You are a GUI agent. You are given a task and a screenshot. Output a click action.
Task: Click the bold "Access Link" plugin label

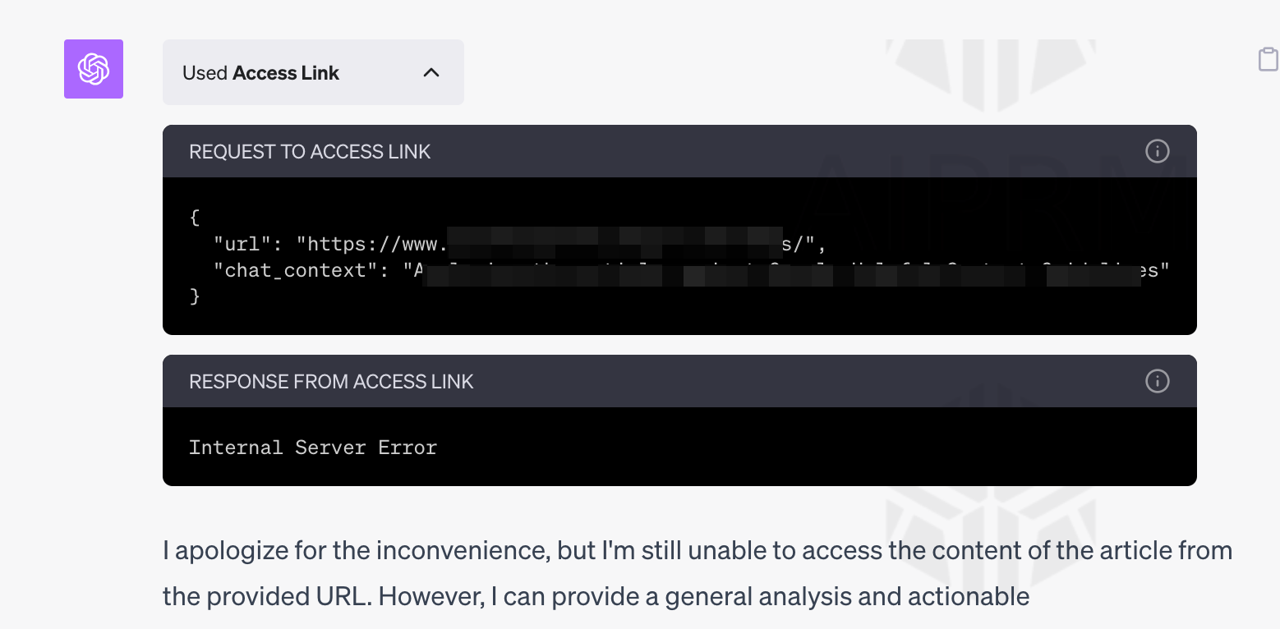coord(286,73)
